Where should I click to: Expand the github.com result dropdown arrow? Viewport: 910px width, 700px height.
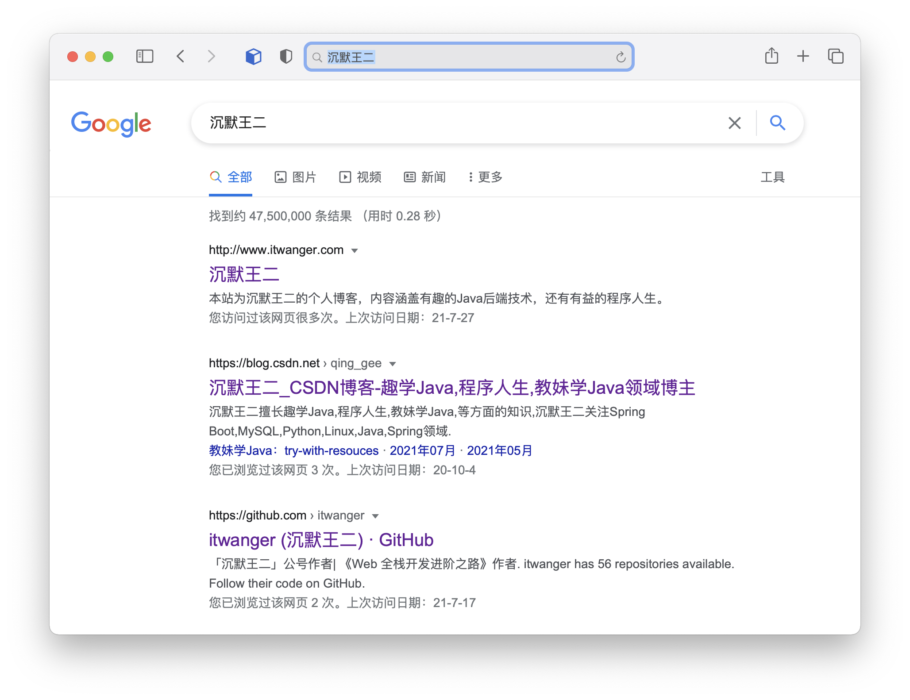coord(375,516)
